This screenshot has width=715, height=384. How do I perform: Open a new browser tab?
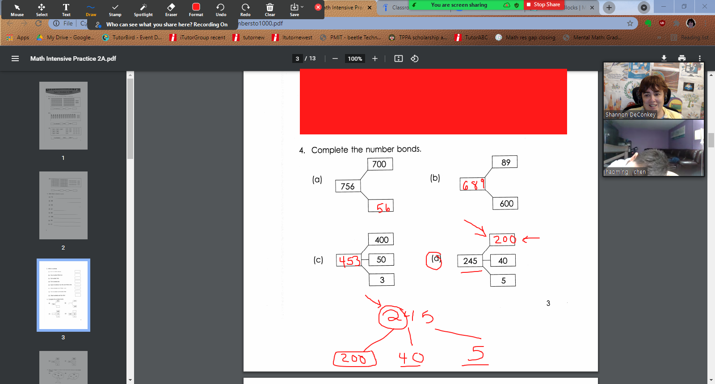609,8
